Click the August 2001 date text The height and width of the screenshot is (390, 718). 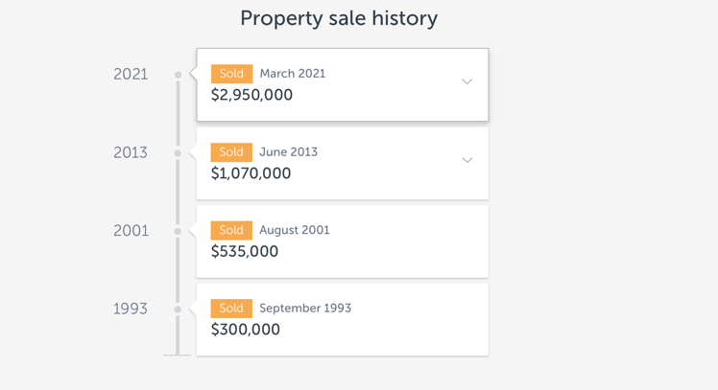(x=294, y=230)
